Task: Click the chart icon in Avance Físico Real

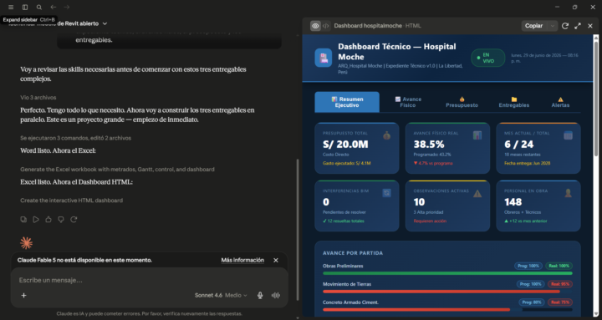Action: tap(477, 135)
